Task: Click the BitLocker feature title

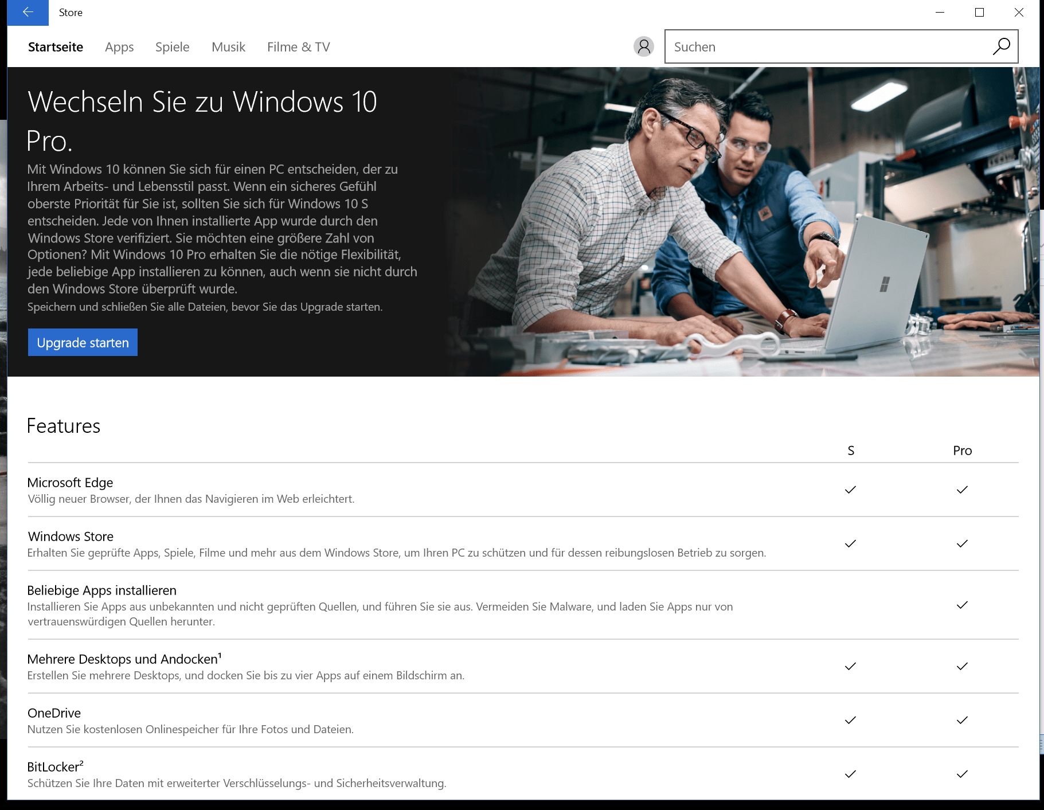Action: click(x=56, y=767)
